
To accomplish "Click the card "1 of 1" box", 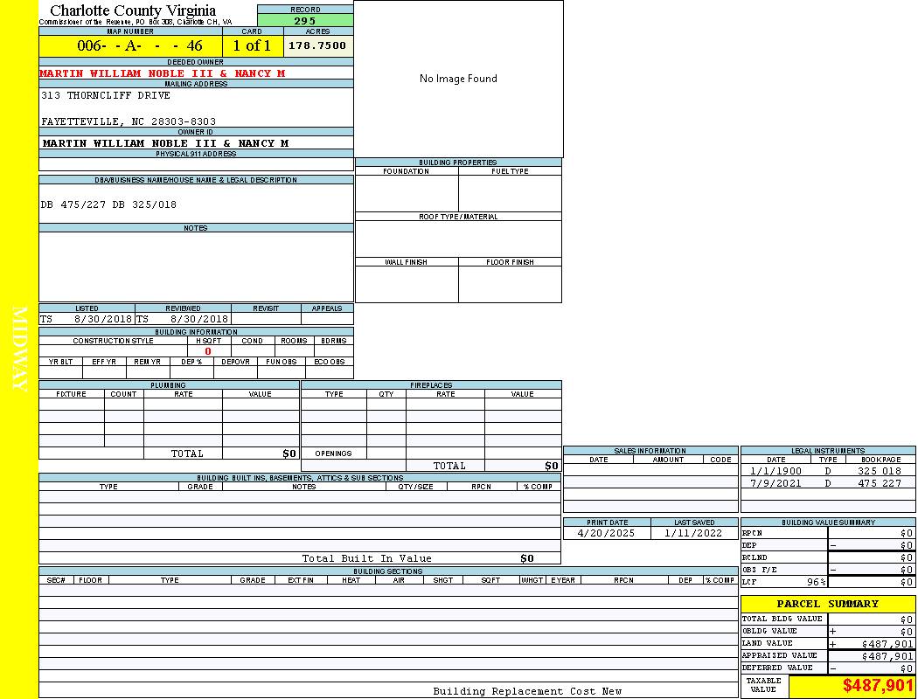I will [x=252, y=46].
